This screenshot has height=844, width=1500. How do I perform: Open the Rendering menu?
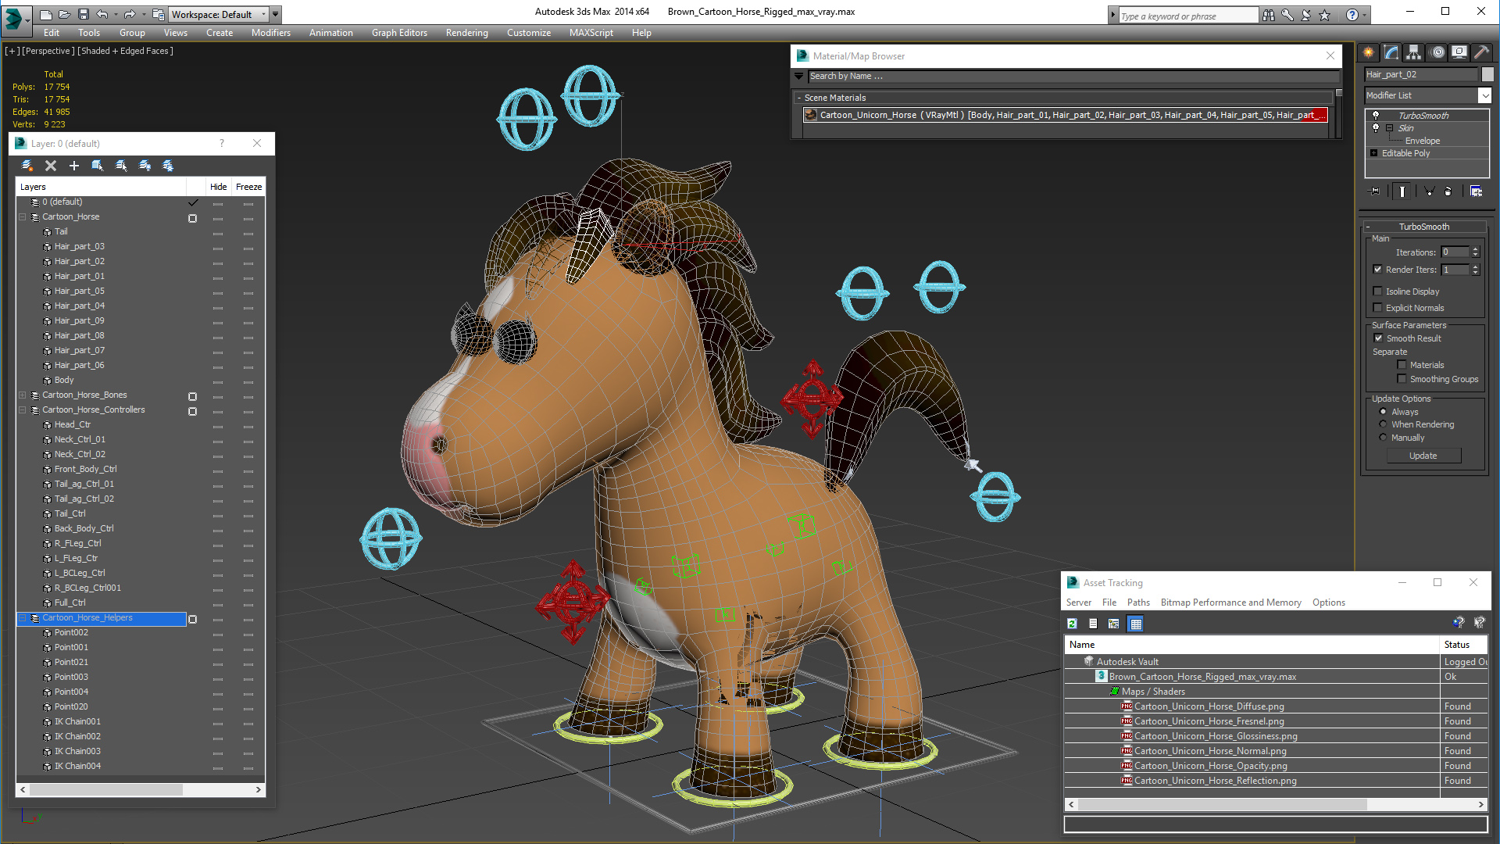point(466,33)
